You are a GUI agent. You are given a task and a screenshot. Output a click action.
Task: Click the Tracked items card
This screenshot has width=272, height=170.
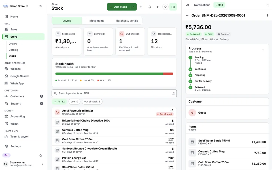click(x=162, y=41)
